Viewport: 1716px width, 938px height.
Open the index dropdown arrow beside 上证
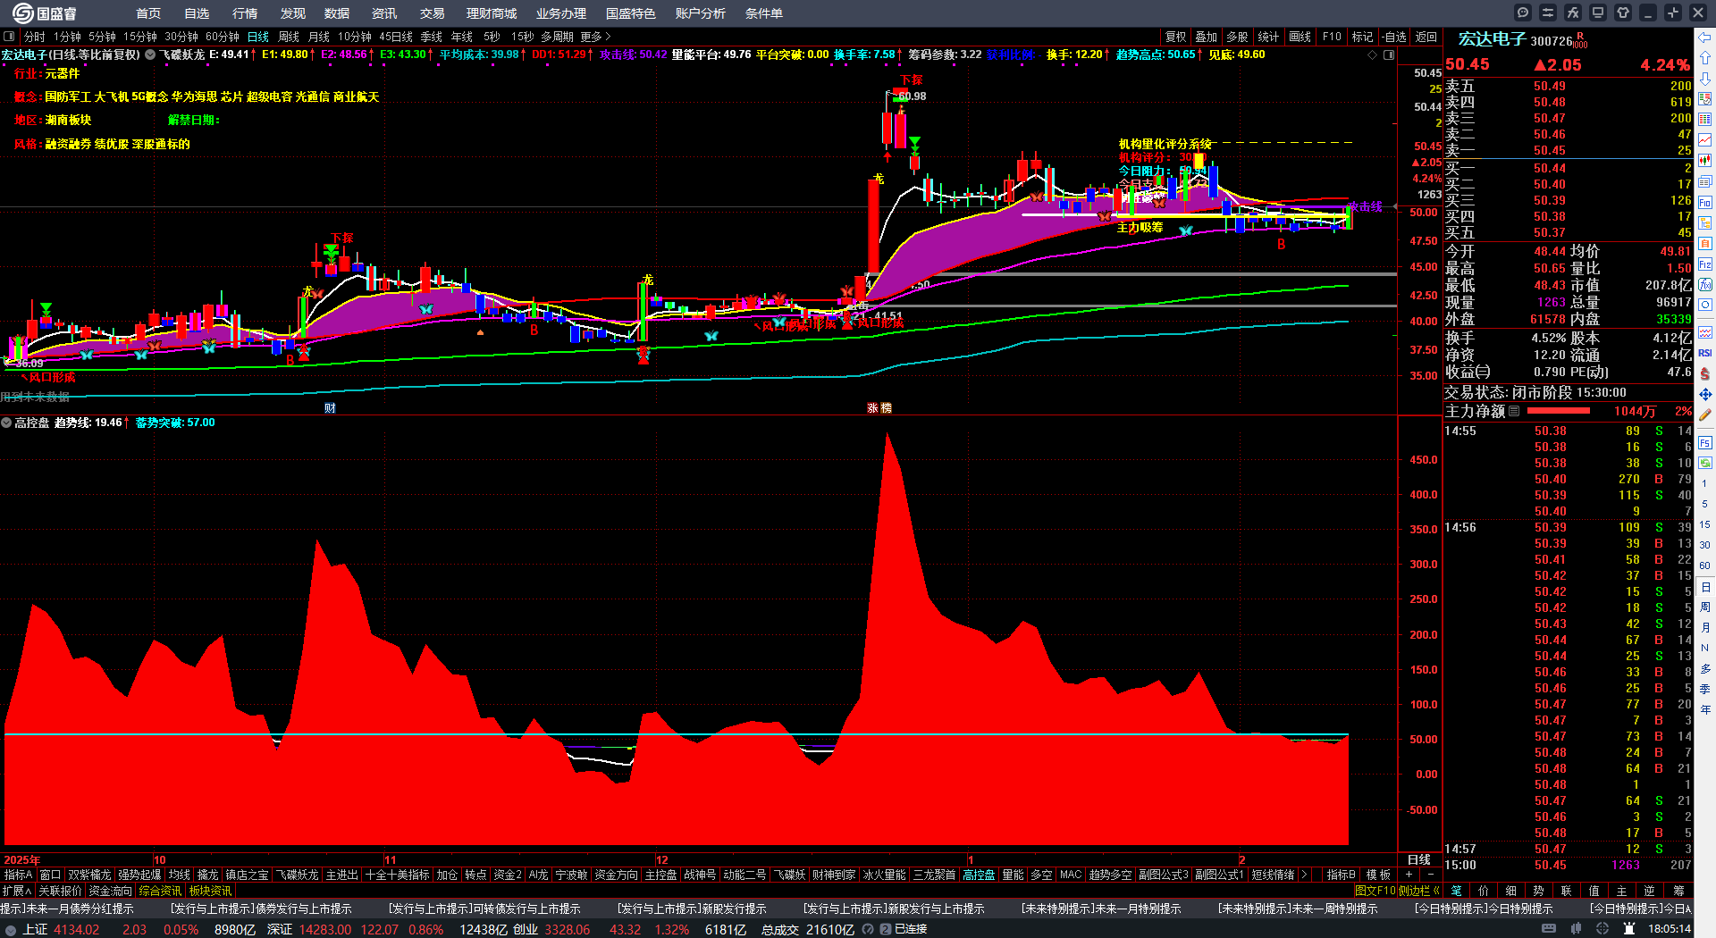click(x=11, y=929)
